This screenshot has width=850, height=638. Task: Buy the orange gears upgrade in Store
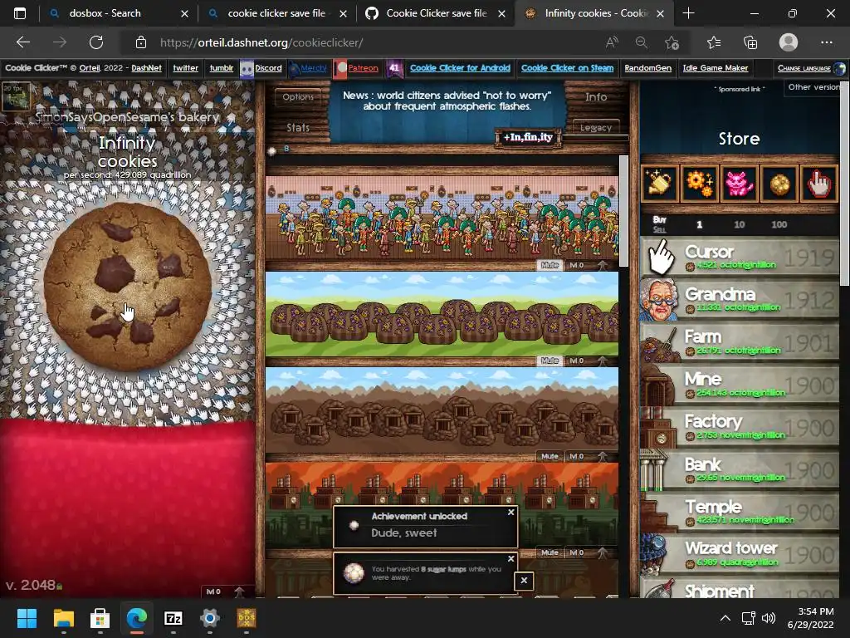[x=699, y=184]
